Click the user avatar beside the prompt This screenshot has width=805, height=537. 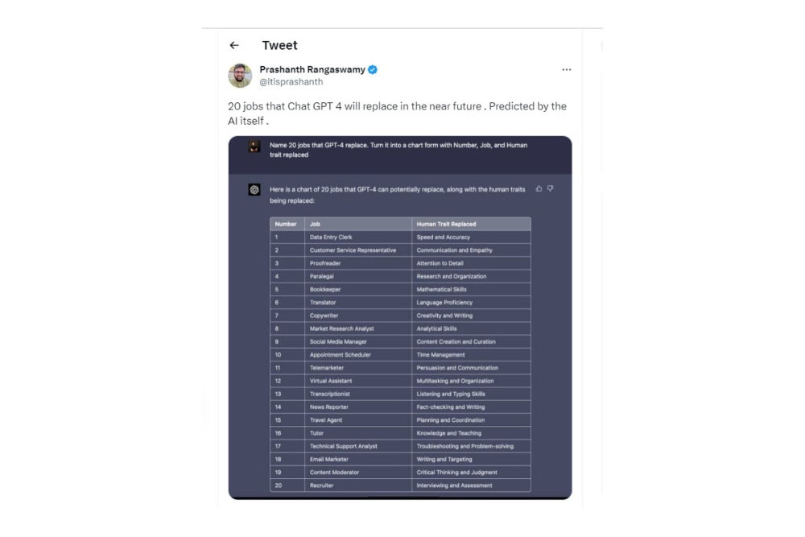[254, 147]
